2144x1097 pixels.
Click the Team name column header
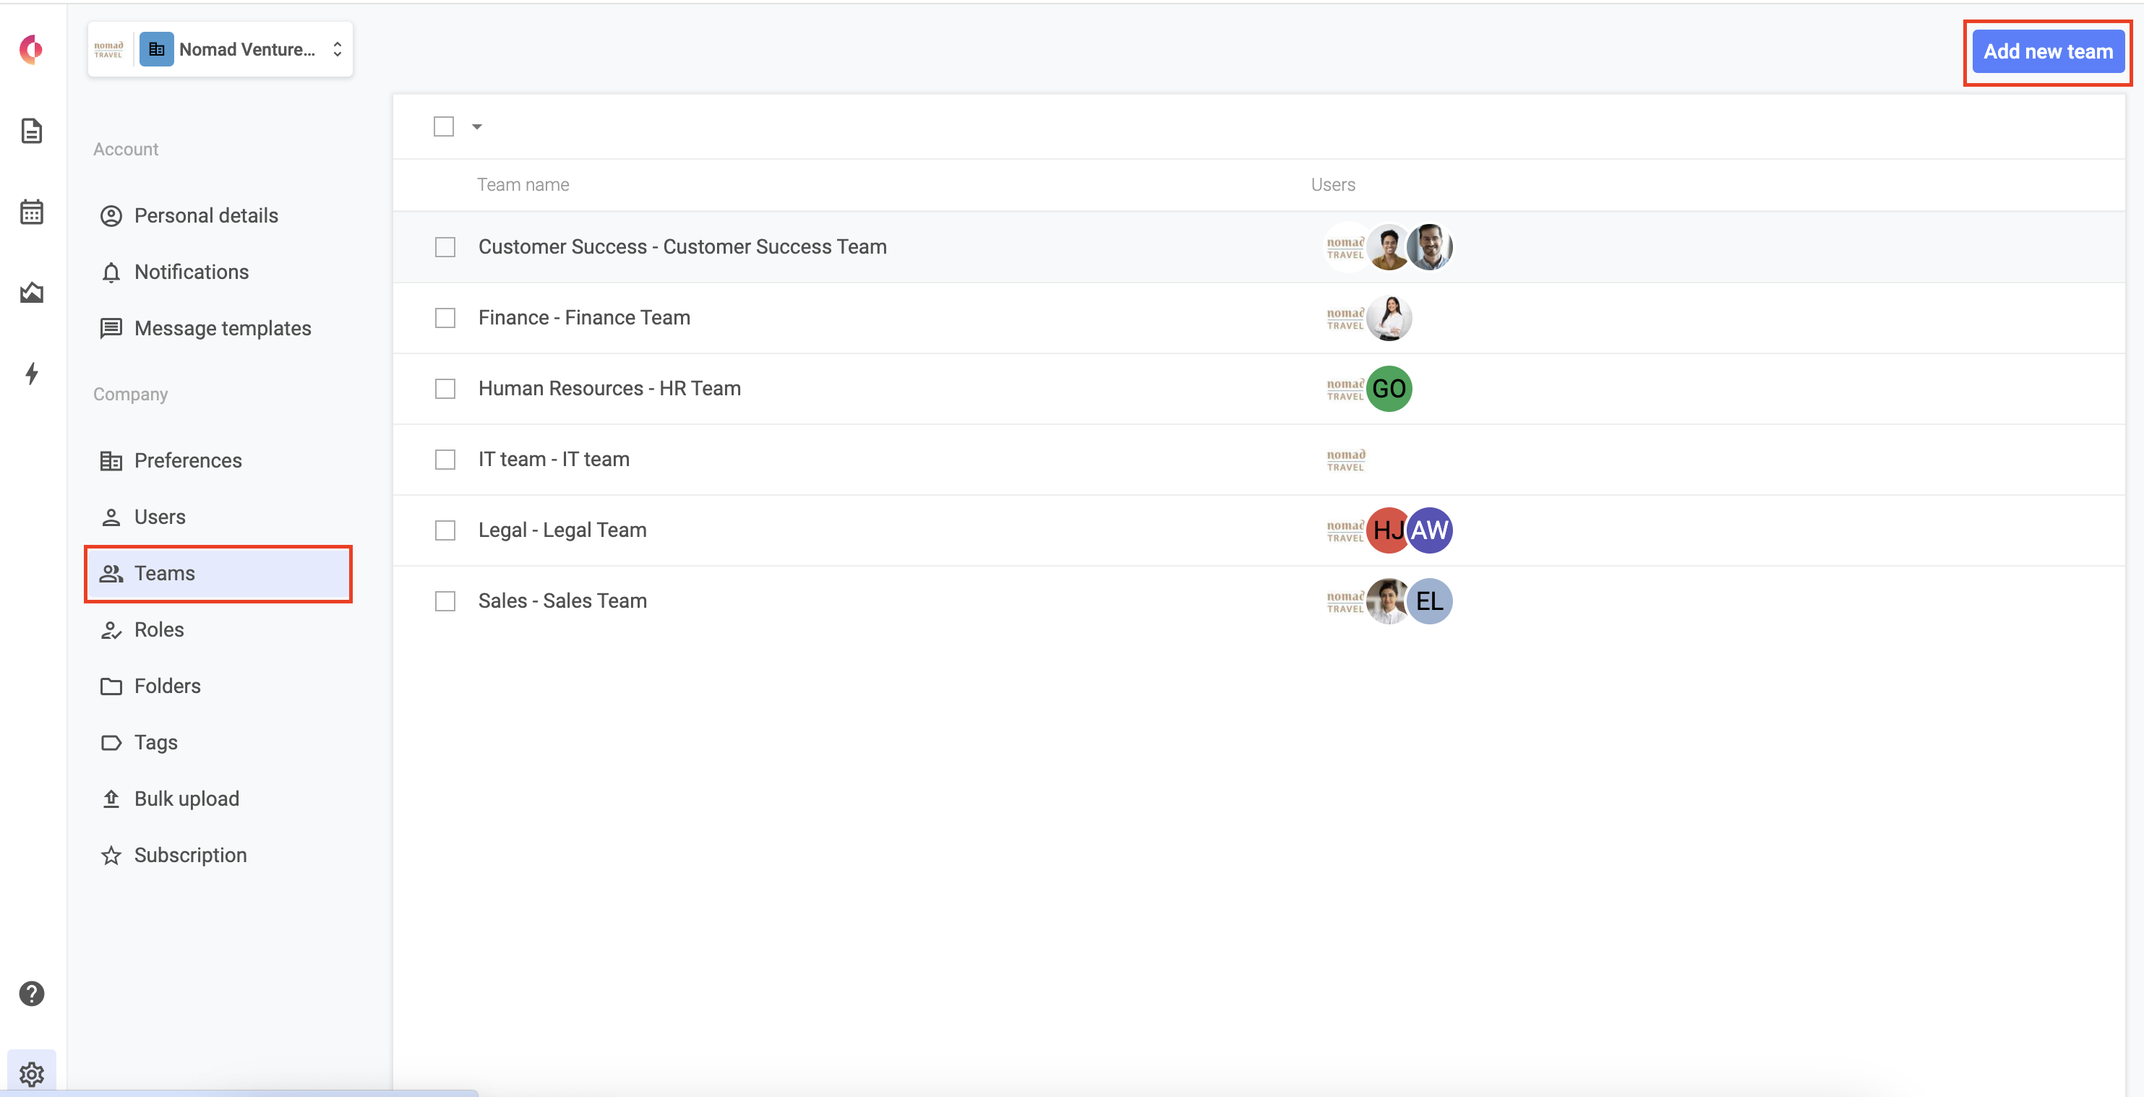(523, 185)
